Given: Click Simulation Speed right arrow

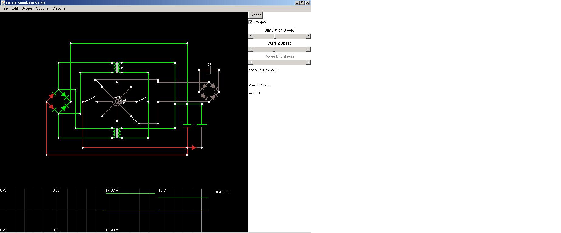Looking at the screenshot, I should pyautogui.click(x=308, y=36).
